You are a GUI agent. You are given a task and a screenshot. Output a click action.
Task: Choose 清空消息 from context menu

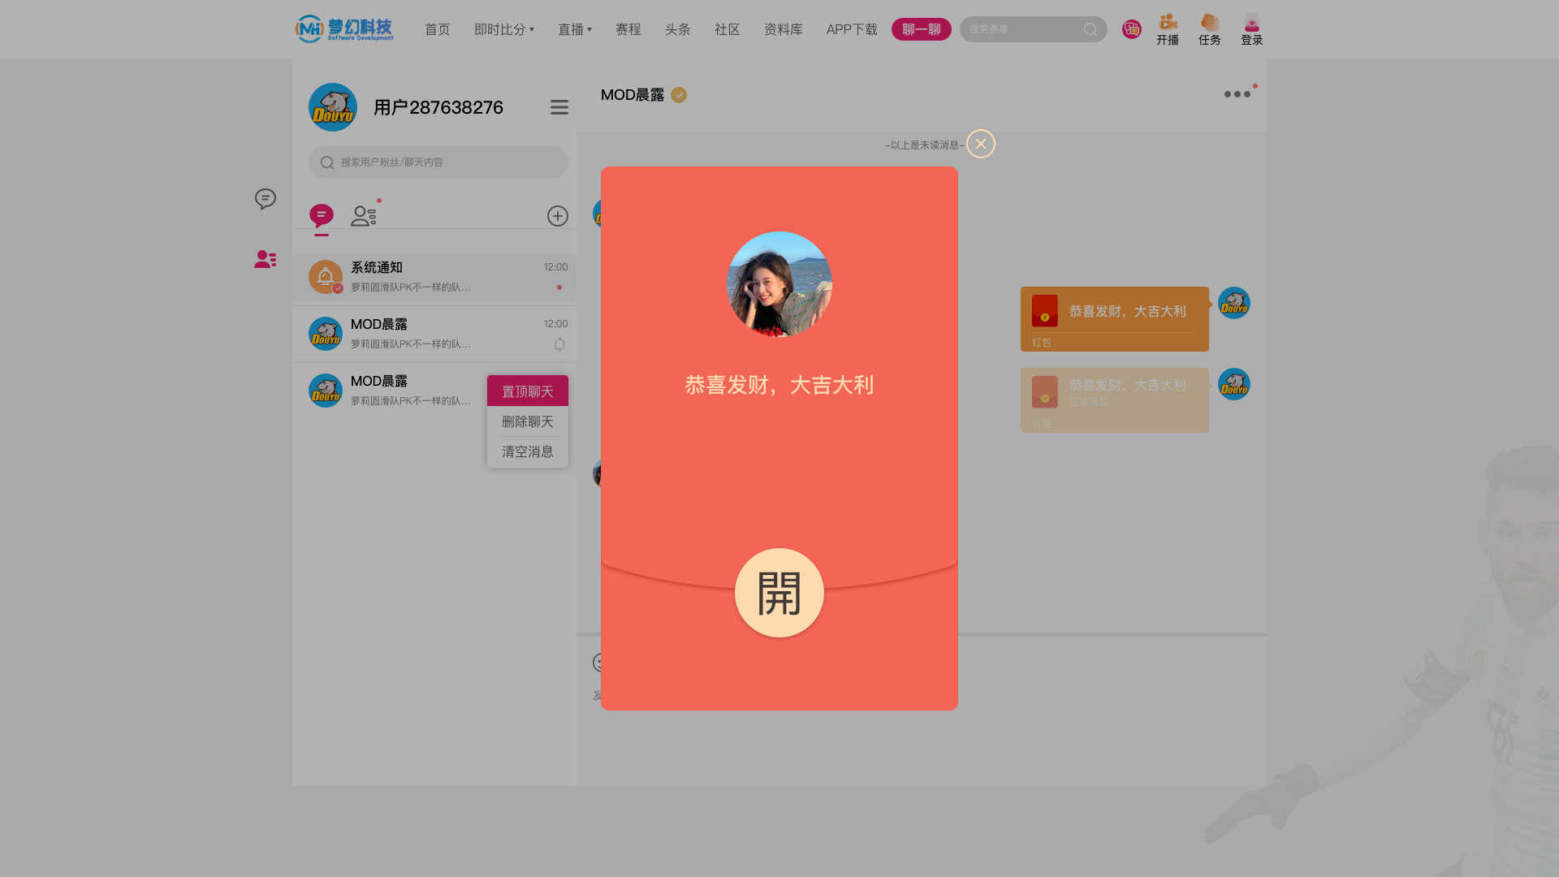click(x=528, y=451)
